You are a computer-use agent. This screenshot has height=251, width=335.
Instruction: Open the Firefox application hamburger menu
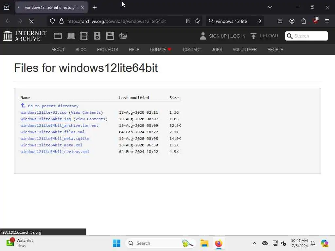pos(327,21)
